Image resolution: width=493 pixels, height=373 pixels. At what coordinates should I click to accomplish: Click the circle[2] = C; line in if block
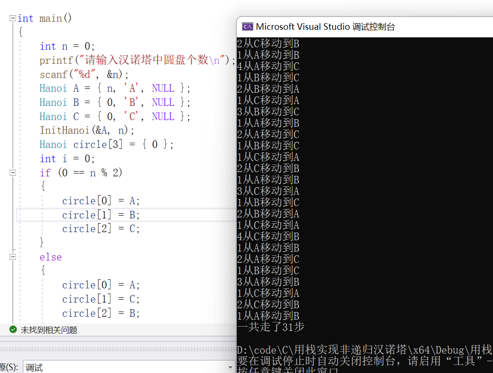tap(101, 228)
